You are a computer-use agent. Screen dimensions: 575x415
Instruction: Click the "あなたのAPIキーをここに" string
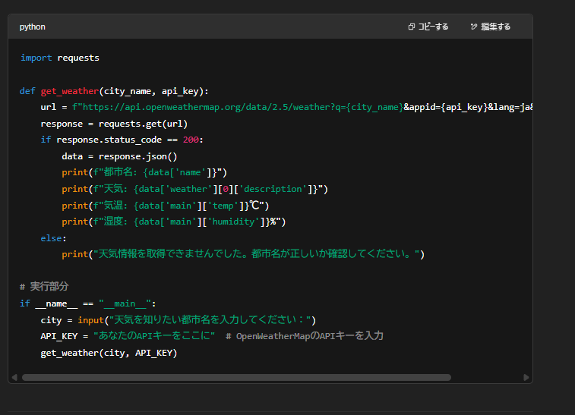(154, 336)
